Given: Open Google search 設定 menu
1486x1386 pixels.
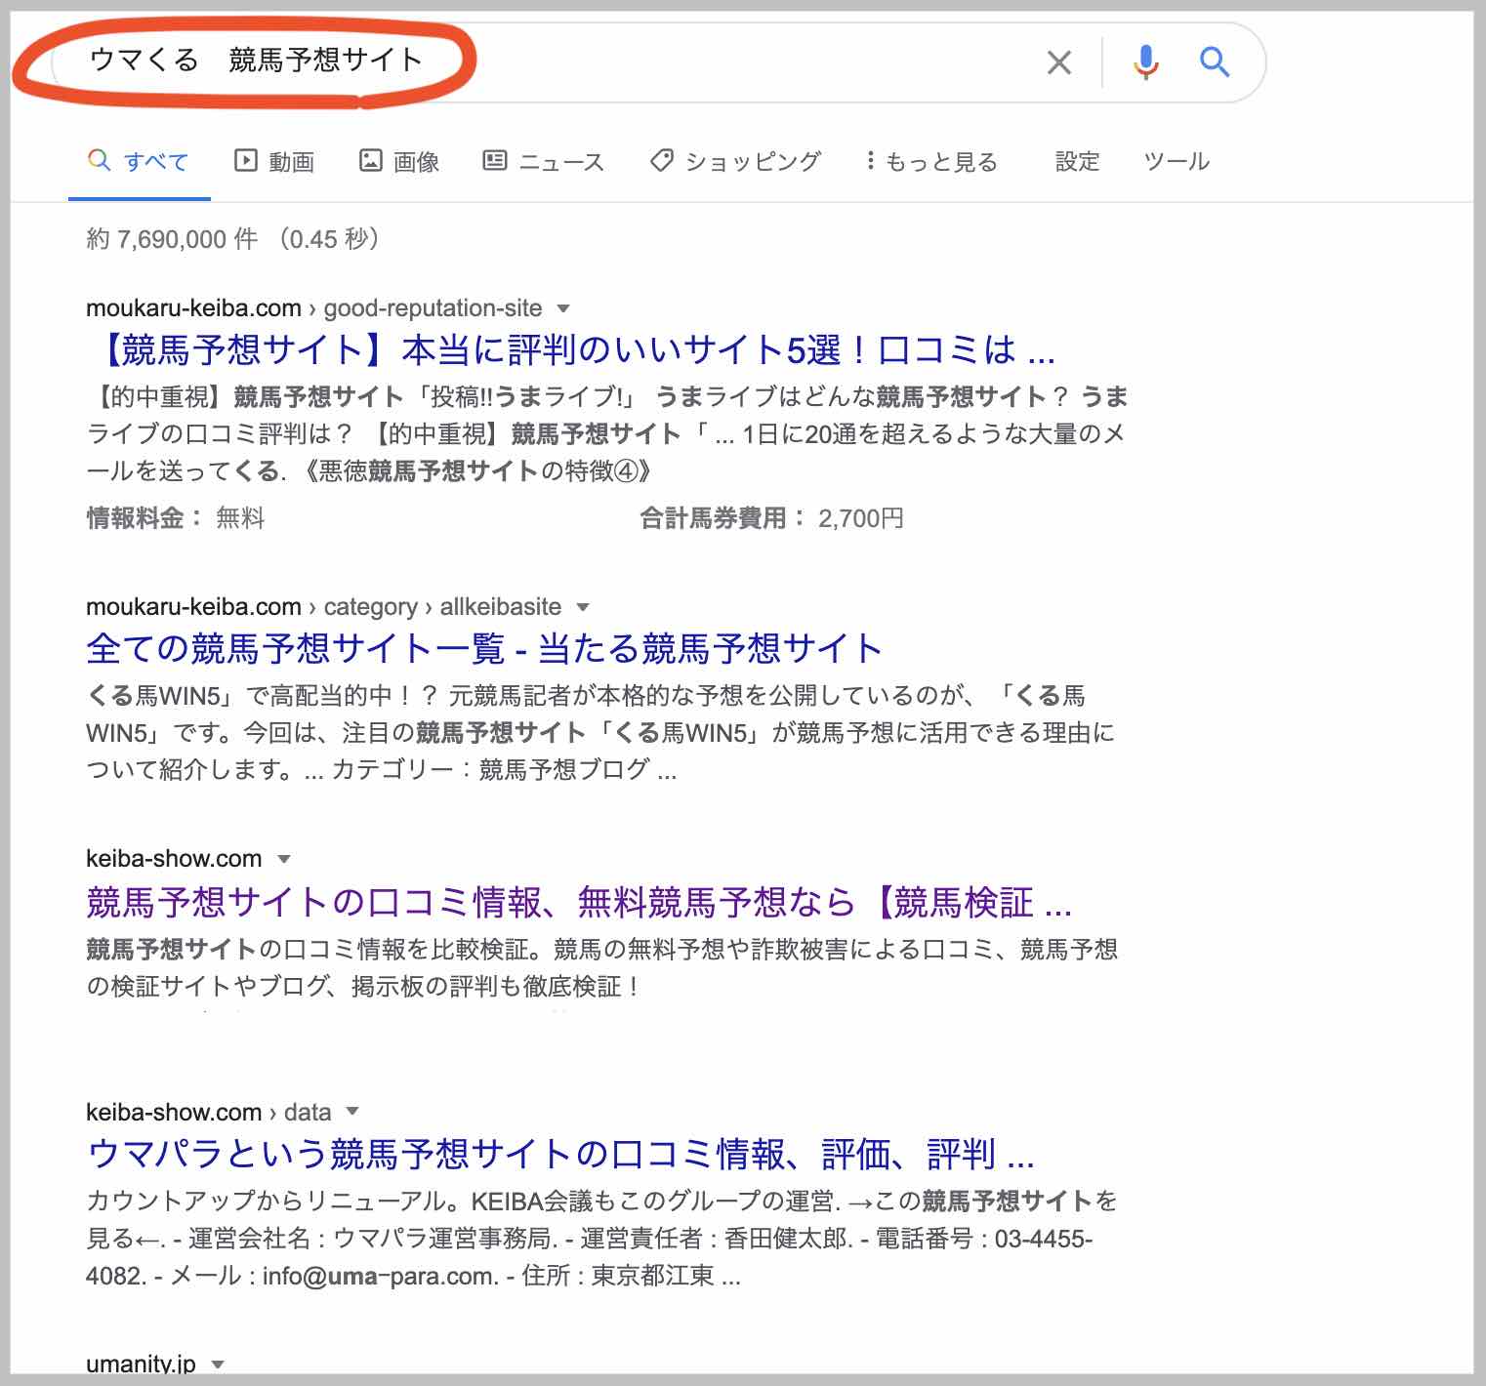Looking at the screenshot, I should coord(1078,161).
